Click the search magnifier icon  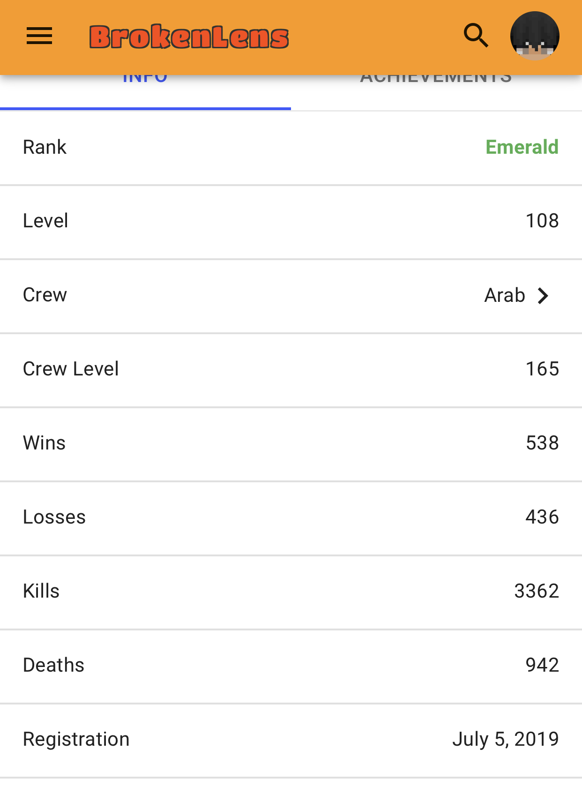click(x=476, y=36)
